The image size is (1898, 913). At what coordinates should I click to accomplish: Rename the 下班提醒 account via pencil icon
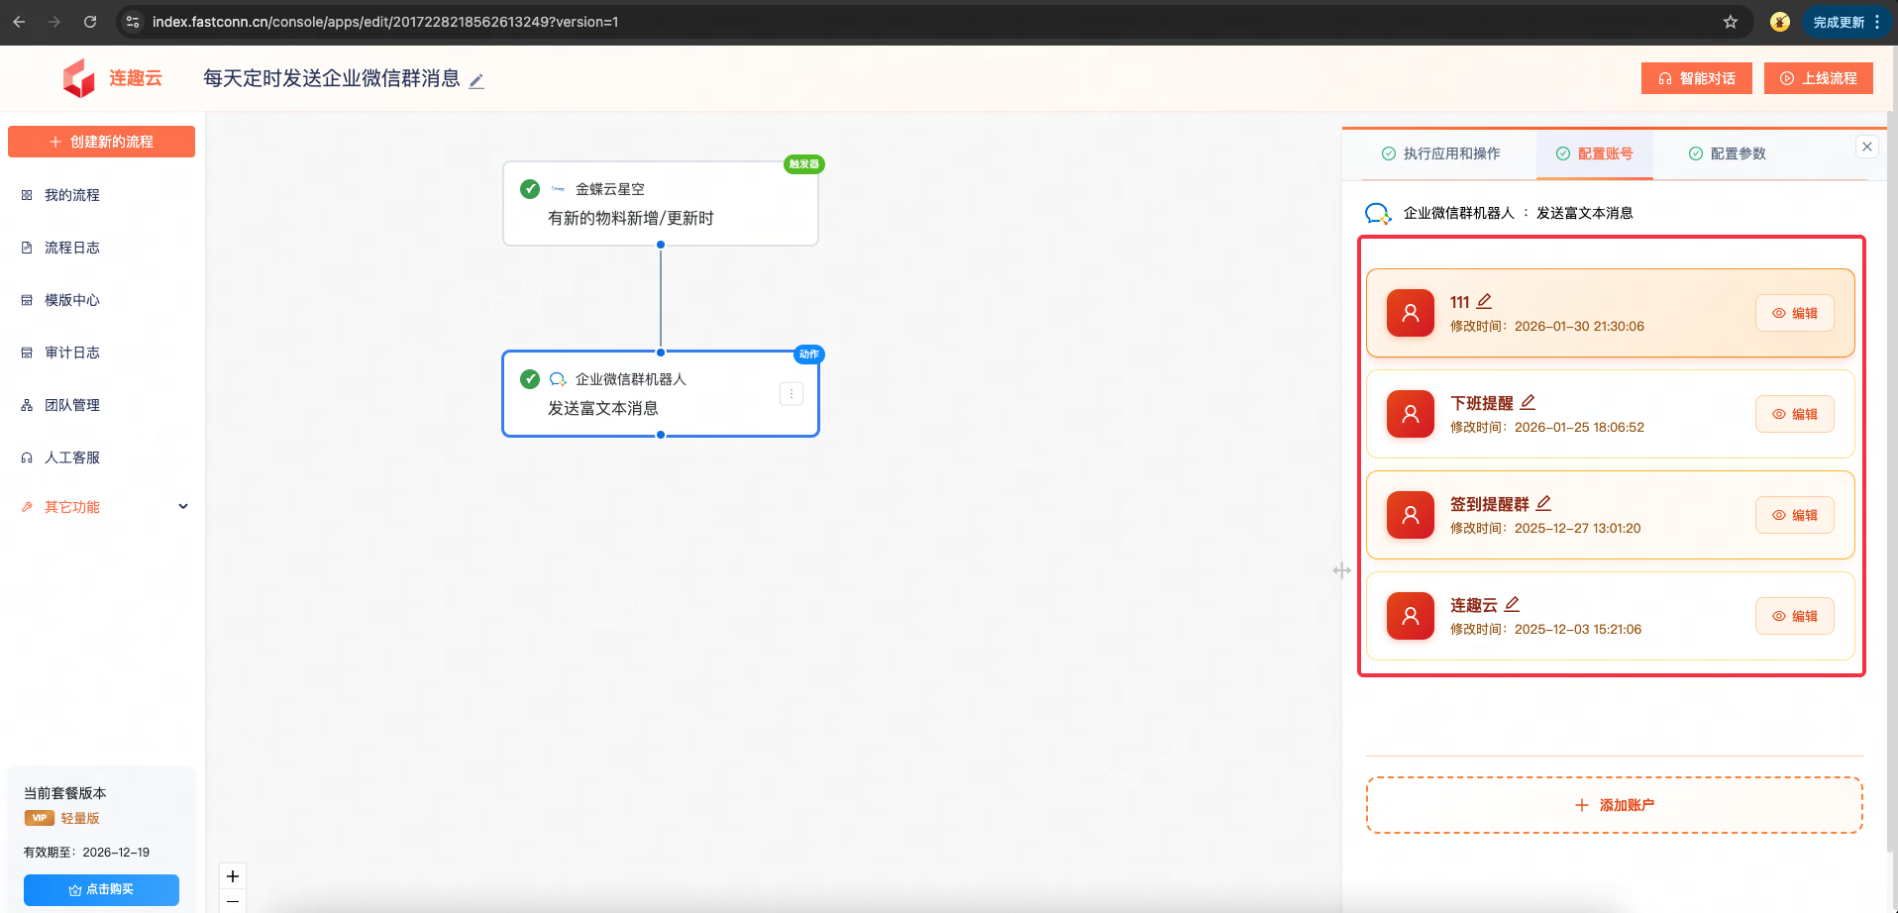[x=1528, y=402]
